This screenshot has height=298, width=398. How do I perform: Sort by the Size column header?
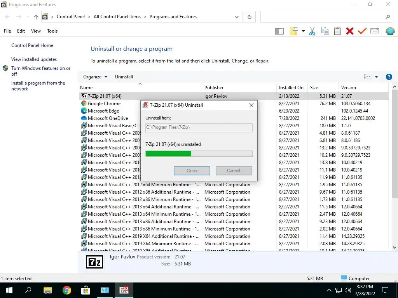click(x=323, y=88)
